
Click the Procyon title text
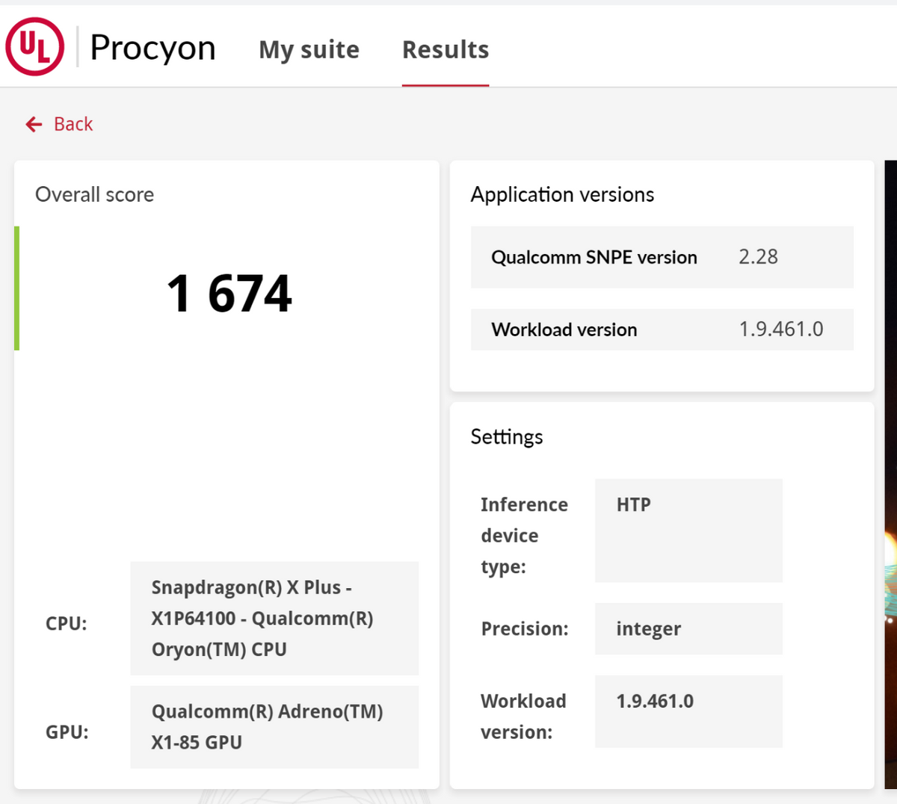[152, 48]
